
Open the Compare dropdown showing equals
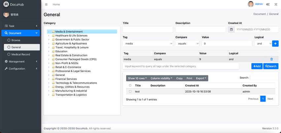187,44
